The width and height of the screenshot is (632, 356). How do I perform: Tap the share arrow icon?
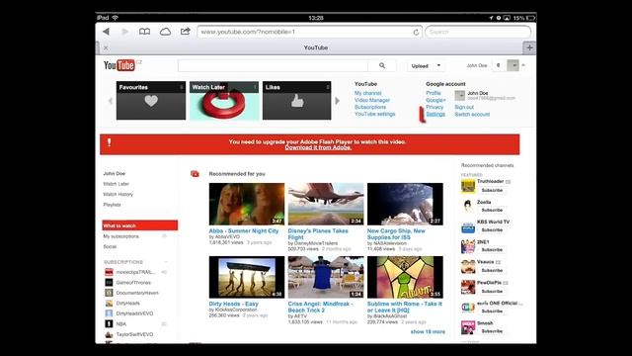click(x=185, y=31)
